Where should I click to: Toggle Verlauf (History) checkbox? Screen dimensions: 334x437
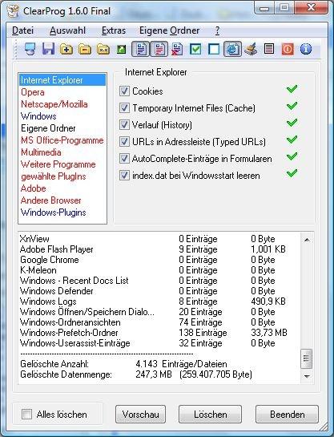(x=124, y=124)
